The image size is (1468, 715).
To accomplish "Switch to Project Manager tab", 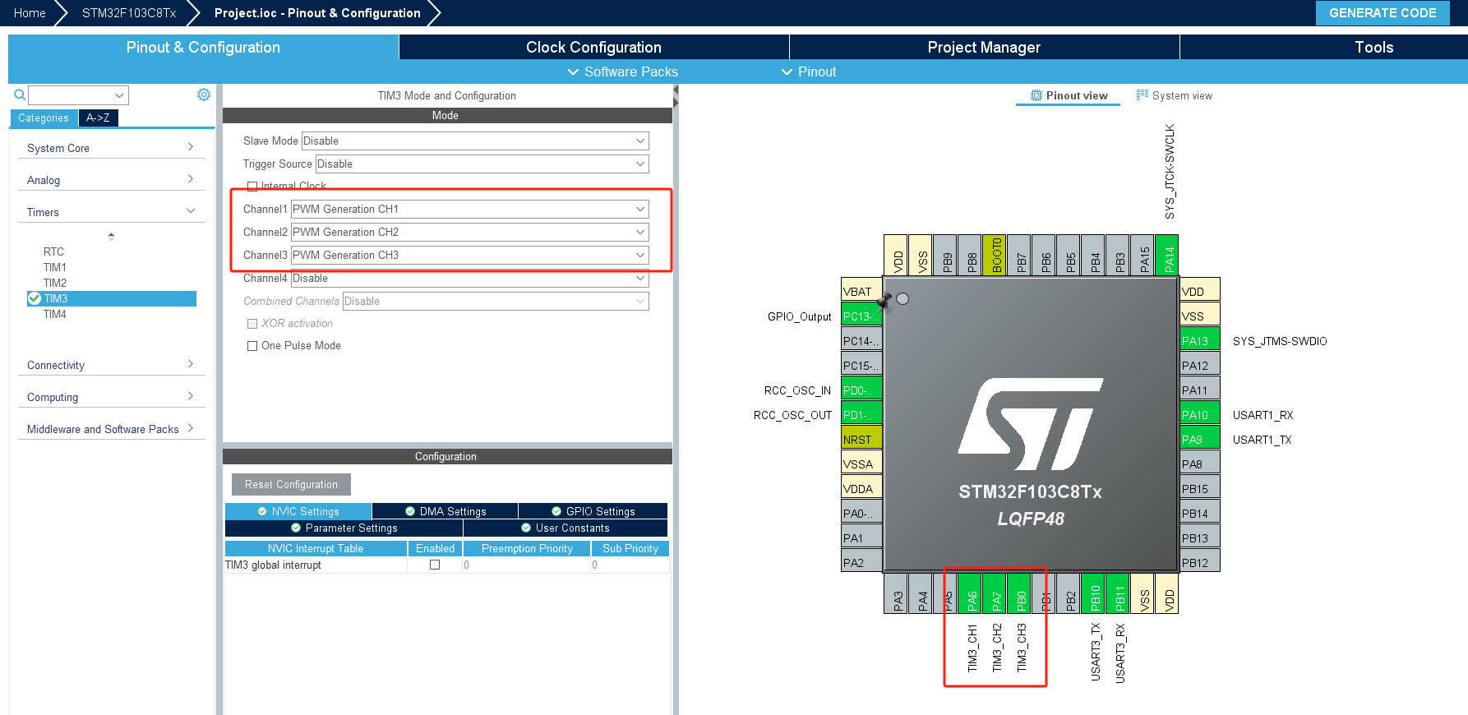I will [x=984, y=47].
